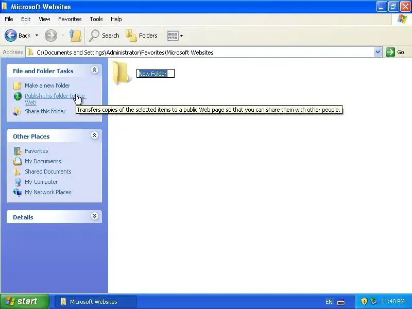Expand the Details panel
The height and width of the screenshot is (309, 412).
[x=95, y=216]
